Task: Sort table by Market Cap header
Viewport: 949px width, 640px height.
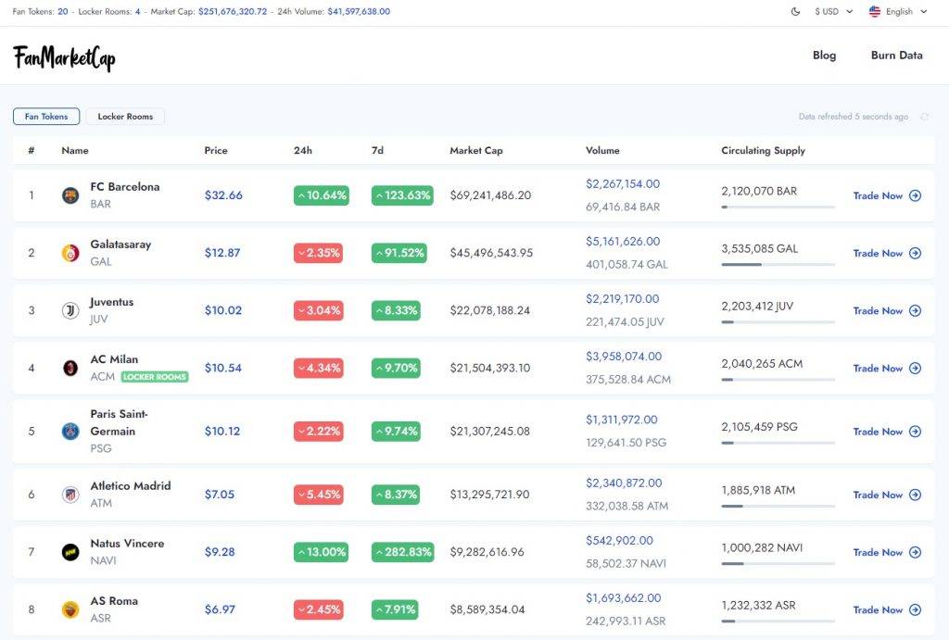Action: click(476, 151)
